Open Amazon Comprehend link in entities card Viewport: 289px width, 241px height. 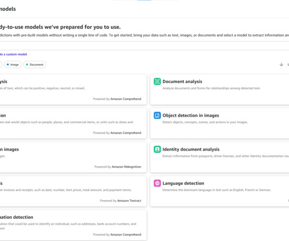click(126, 133)
